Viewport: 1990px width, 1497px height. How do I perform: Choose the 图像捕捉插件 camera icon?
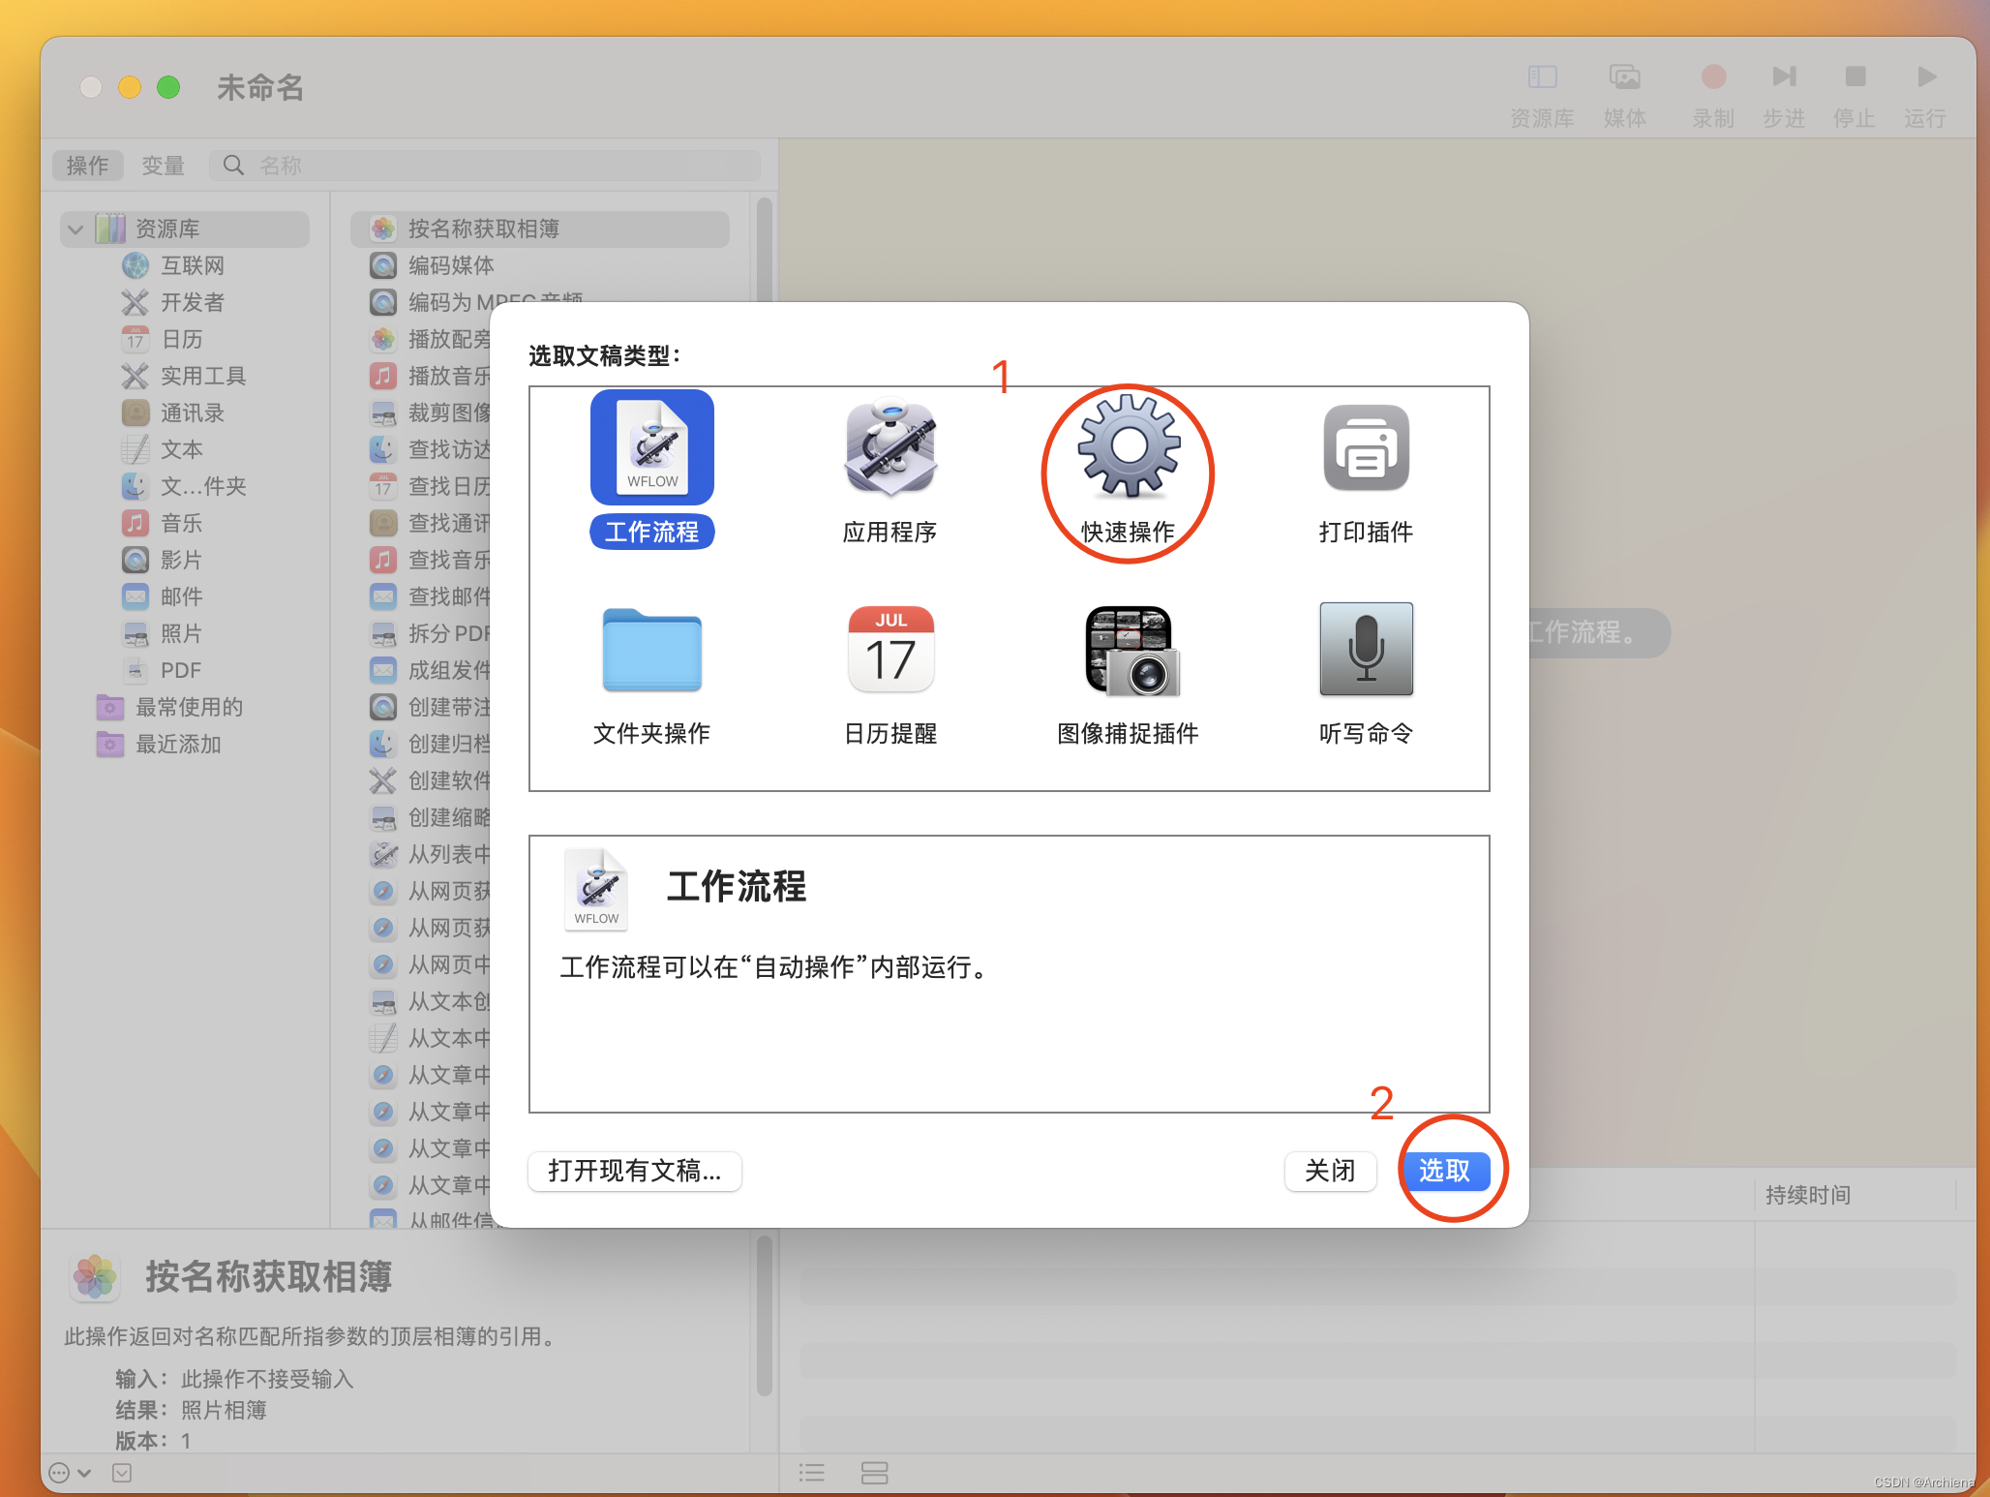click(x=1129, y=650)
